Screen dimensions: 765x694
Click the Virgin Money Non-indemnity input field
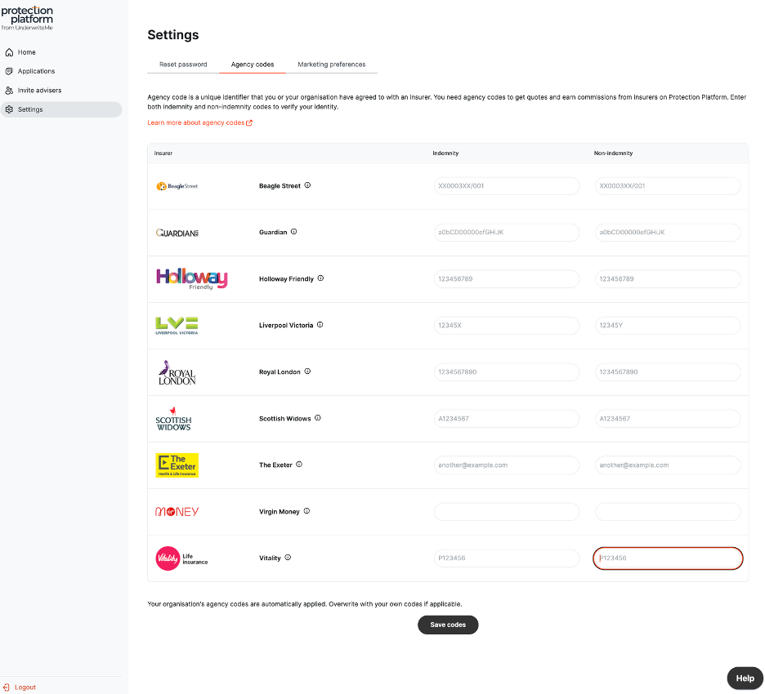668,512
